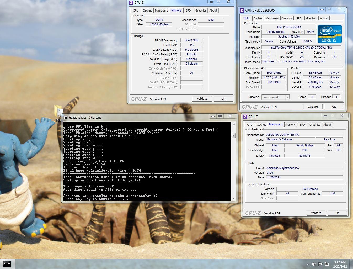
Task: Open Graphics tab in the ID 2268805 window
Action: point(311,18)
